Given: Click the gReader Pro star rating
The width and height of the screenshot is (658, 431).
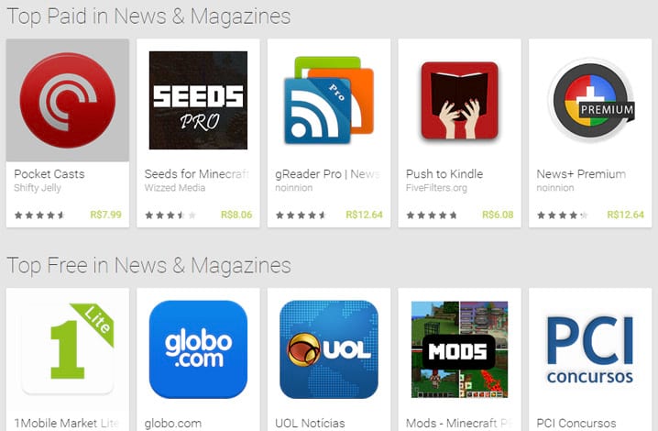Looking at the screenshot, I should (x=301, y=215).
